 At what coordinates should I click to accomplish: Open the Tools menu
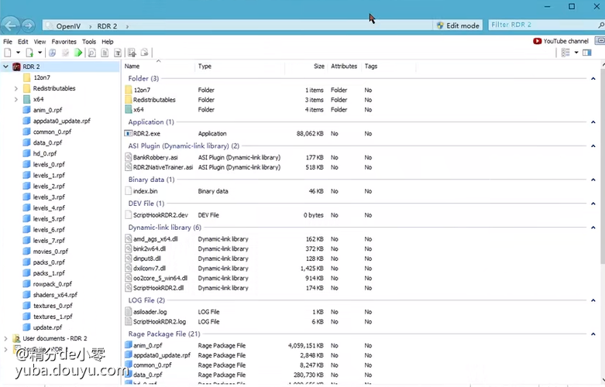[89, 42]
